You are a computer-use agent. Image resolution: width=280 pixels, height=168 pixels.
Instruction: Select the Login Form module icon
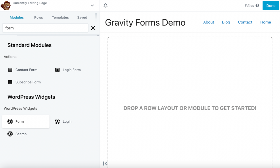pos(57,70)
